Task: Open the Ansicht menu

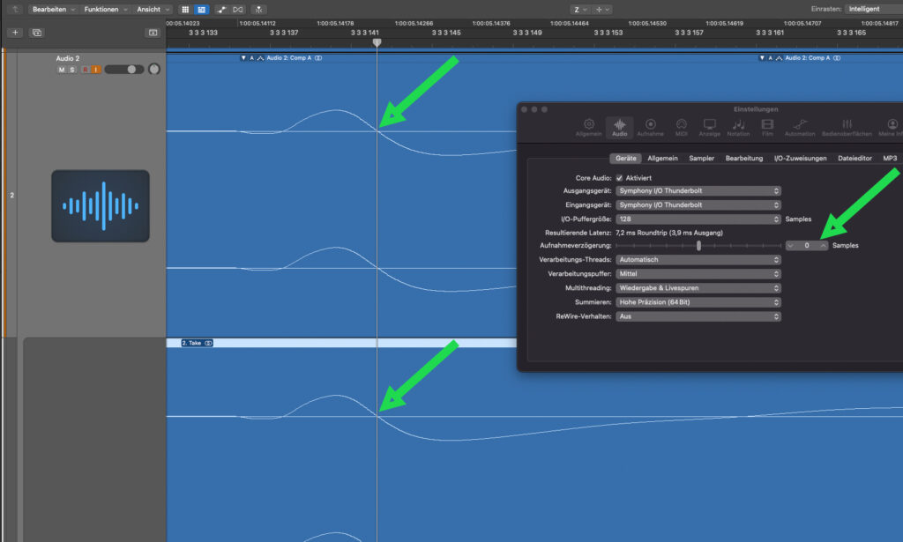Action: (153, 9)
